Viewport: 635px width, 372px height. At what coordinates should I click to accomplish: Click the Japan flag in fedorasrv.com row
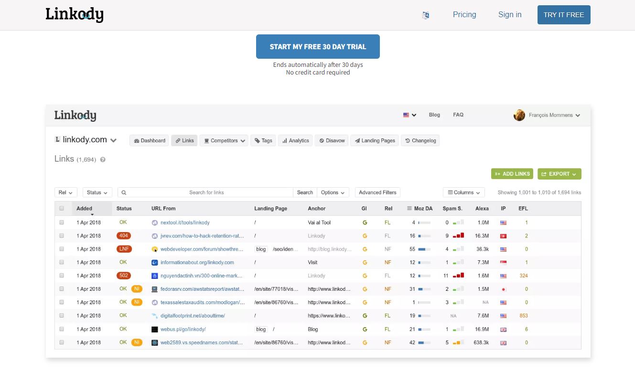[503, 289]
